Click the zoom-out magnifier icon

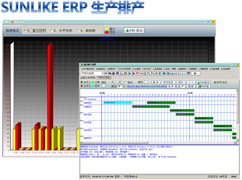[x=120, y=82]
